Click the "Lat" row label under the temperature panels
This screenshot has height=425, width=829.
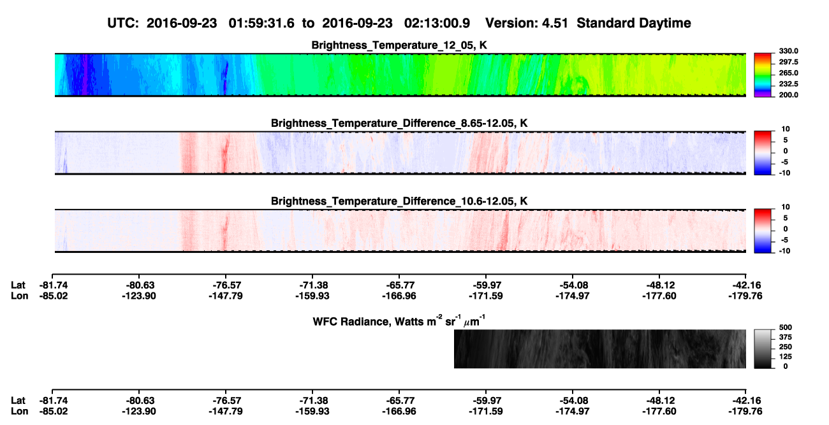tap(18, 285)
